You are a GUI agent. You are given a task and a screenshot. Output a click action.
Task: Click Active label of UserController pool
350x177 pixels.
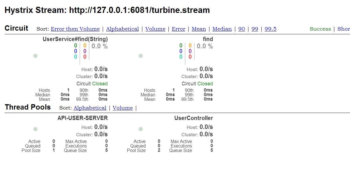139,141
